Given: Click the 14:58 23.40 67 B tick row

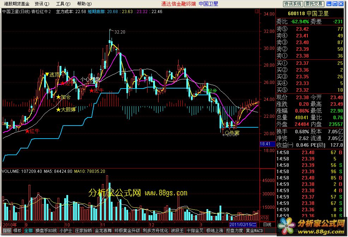Looking at the screenshot, I should pos(310,152).
